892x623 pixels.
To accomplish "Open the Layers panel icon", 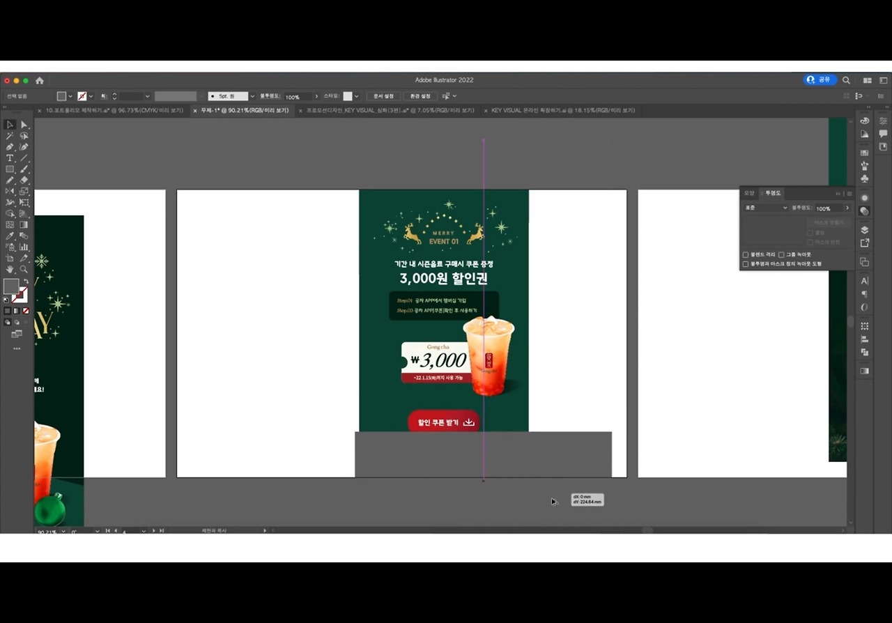I will pyautogui.click(x=865, y=230).
